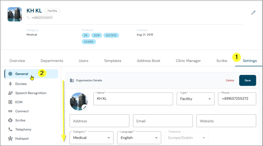
Task: Click the Aug 21, 2018 created date
Action: click(145, 34)
